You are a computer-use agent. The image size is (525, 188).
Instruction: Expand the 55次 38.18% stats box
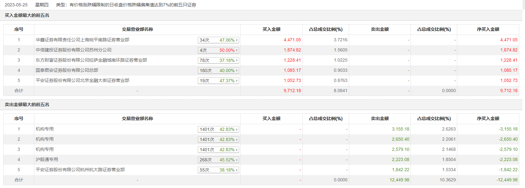(218, 170)
